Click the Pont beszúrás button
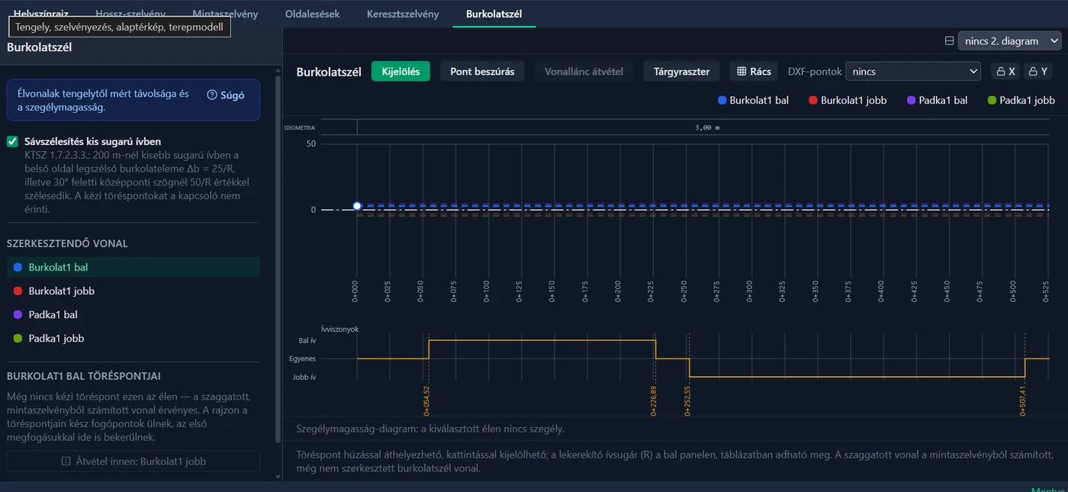 point(482,72)
